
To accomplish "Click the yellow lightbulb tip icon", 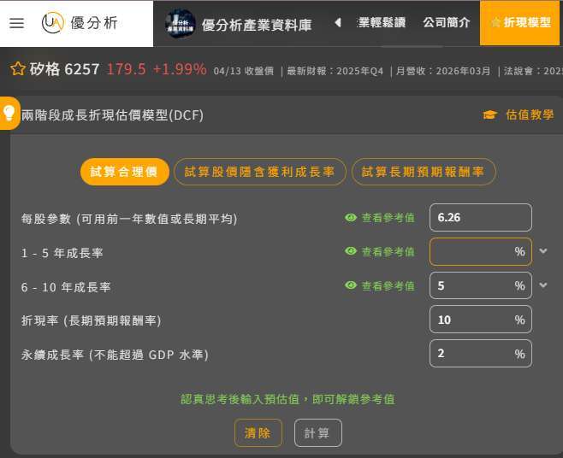I will [x=9, y=114].
